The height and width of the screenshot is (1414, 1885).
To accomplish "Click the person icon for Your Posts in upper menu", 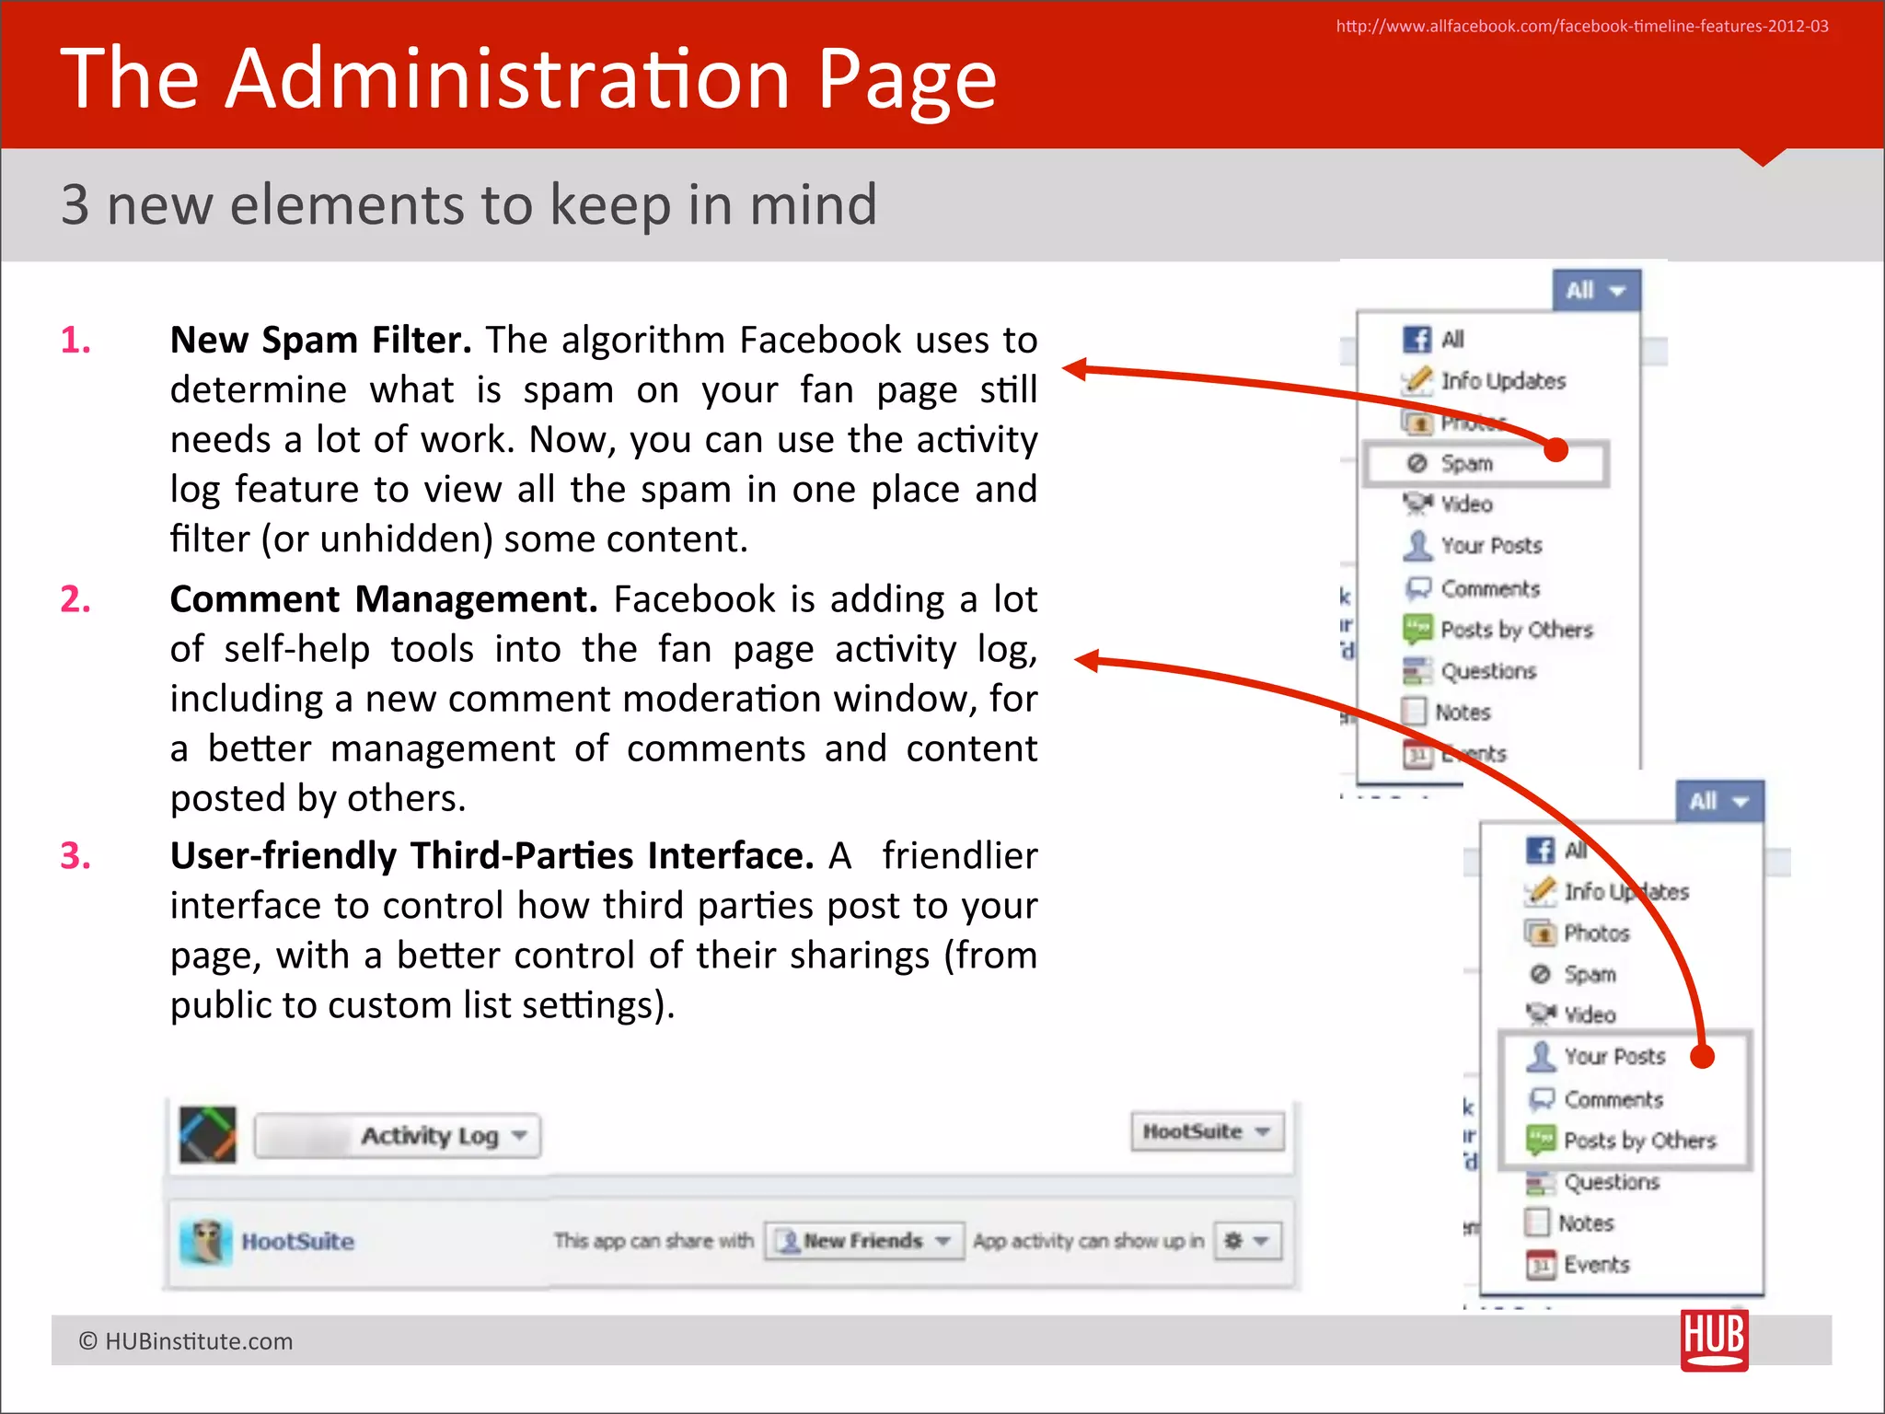I will [x=1417, y=545].
